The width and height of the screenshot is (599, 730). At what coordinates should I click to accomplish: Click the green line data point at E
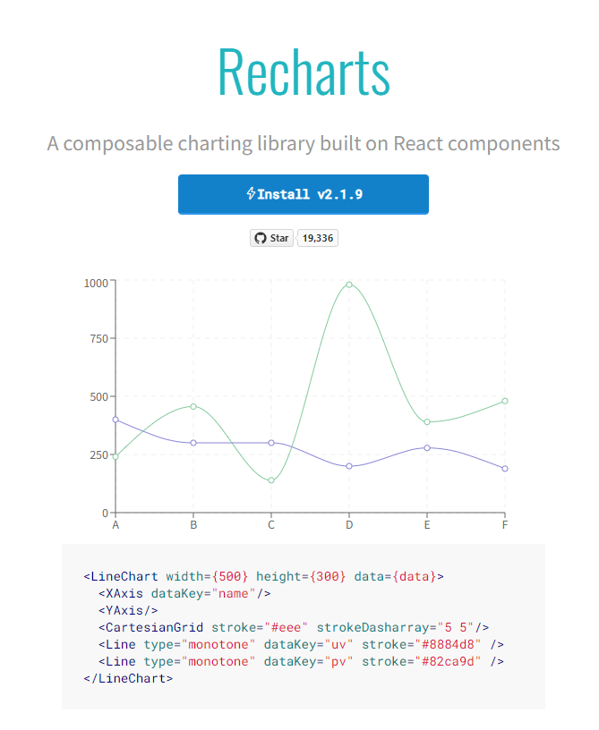pyautogui.click(x=427, y=422)
